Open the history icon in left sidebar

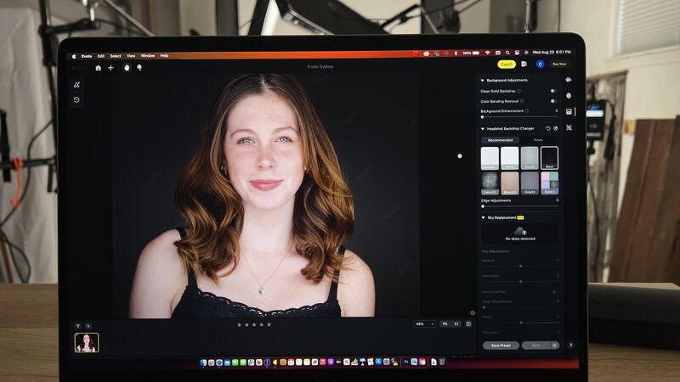(x=76, y=99)
